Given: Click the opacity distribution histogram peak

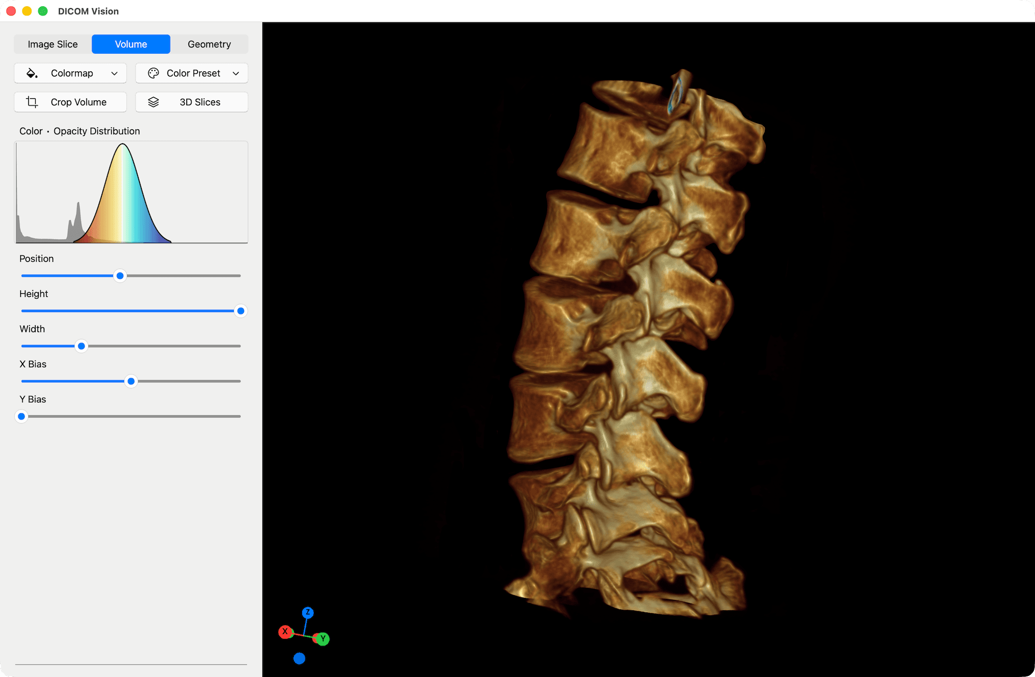Looking at the screenshot, I should click(123, 147).
